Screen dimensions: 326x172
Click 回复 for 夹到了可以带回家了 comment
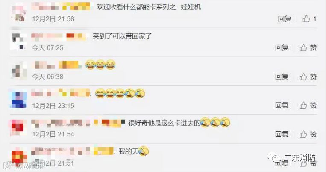(282, 47)
